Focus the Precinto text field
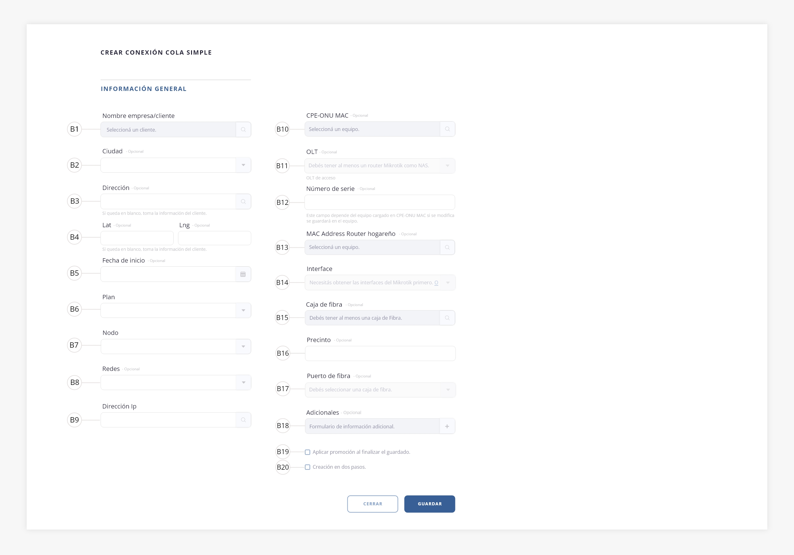The width and height of the screenshot is (794, 555). click(380, 353)
